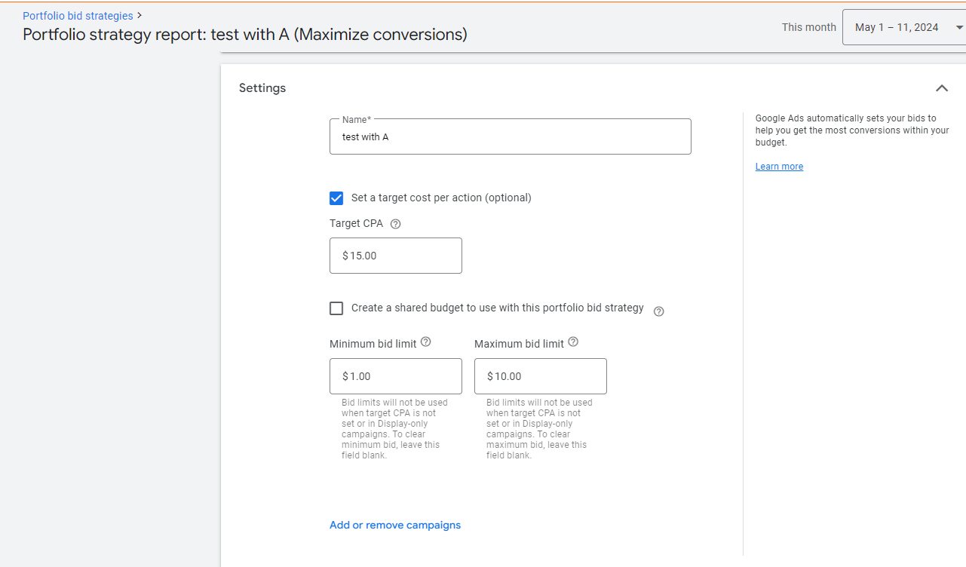Click the 'This month' date label

coord(808,27)
